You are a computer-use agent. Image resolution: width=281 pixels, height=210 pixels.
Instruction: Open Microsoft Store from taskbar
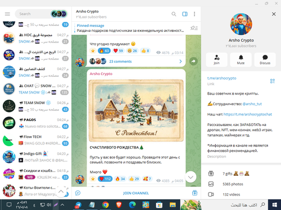[x=159, y=205]
